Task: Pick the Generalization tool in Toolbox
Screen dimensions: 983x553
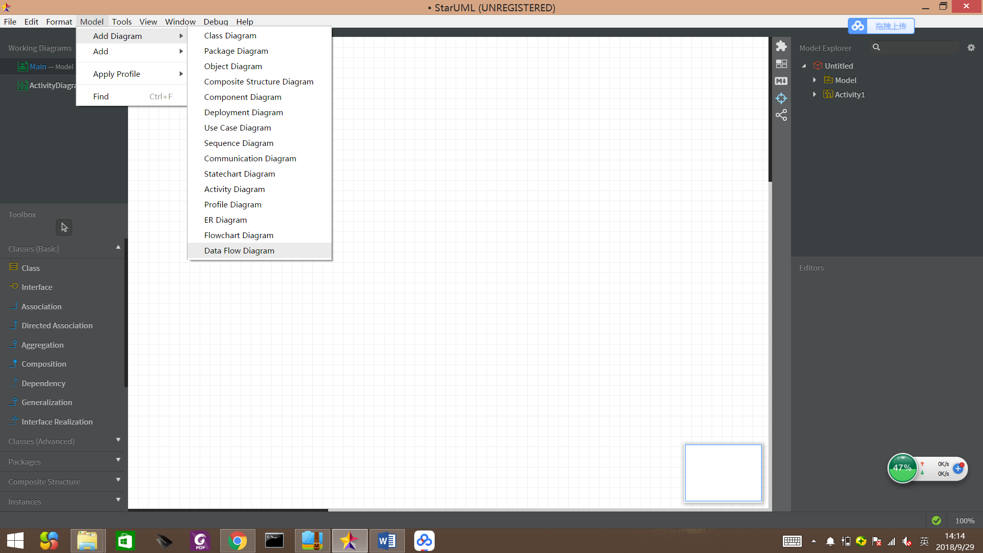Action: 47,402
